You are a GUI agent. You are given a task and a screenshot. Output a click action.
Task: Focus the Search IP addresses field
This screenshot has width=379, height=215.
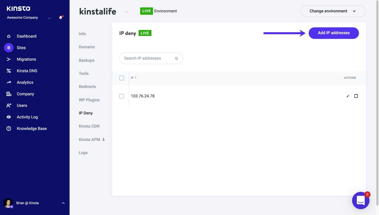point(151,58)
